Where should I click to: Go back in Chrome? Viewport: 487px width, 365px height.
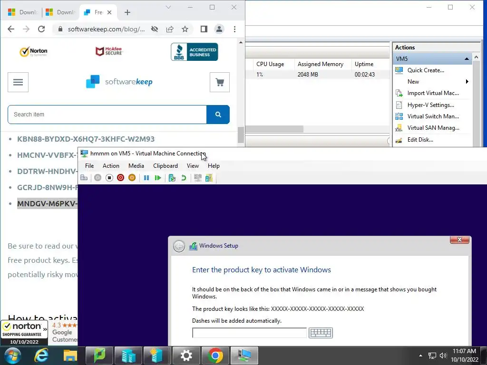coord(11,29)
